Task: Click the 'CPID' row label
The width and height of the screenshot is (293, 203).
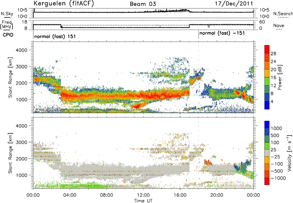Action: tap(8, 35)
